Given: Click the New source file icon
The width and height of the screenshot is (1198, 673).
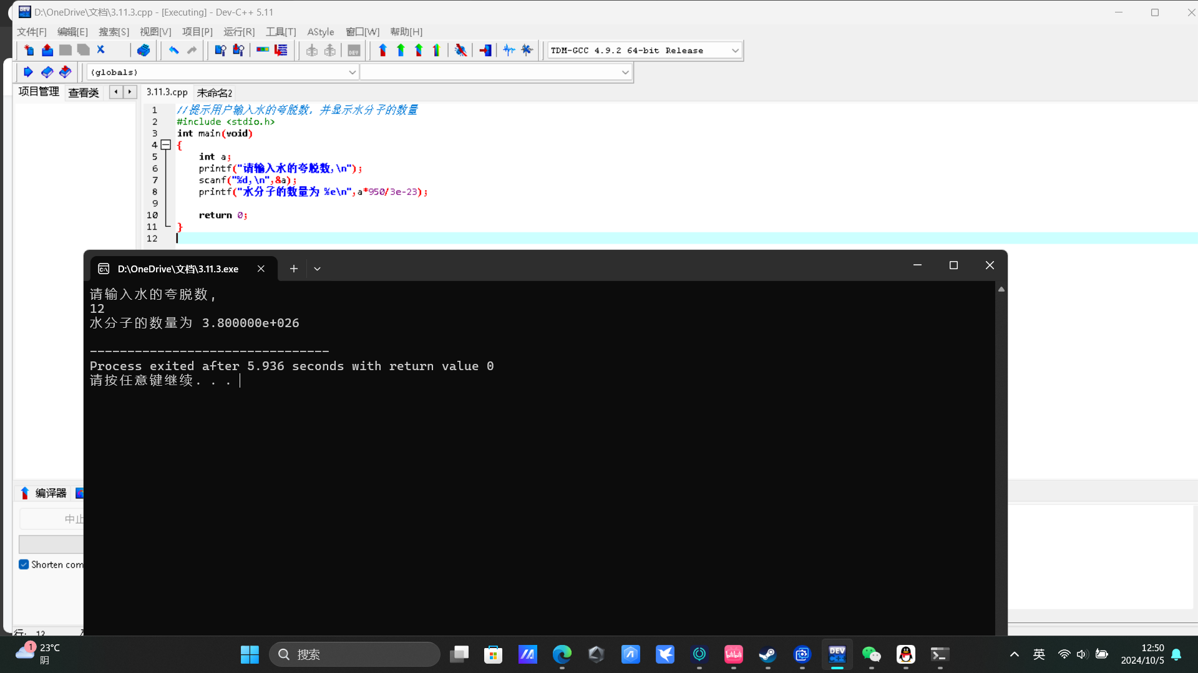Looking at the screenshot, I should pos(29,50).
